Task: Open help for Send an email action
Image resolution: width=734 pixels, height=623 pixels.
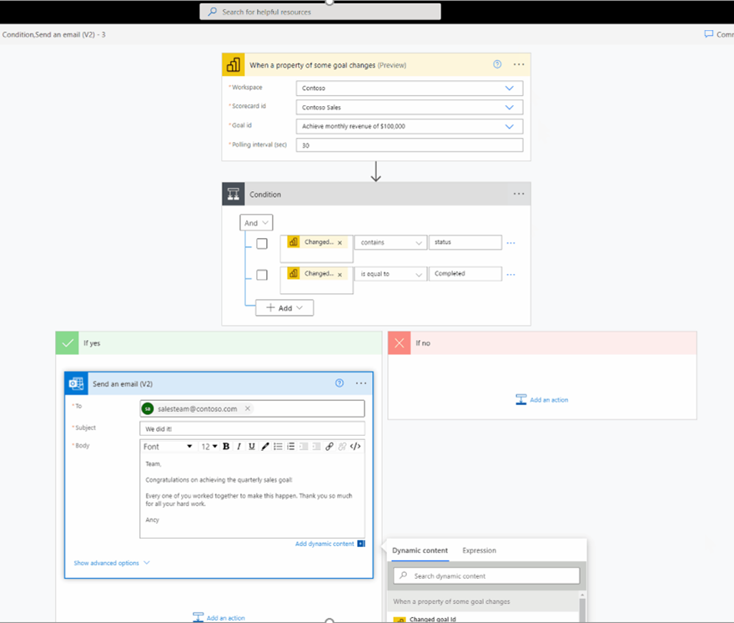Action: point(339,383)
